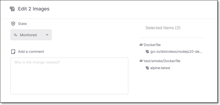Open the Monitored state dropdown
The width and height of the screenshot is (220, 105).
(x=31, y=35)
